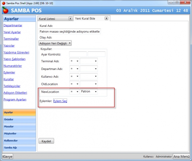Image resolution: width=192 pixels, height=161 pixels.
Task: Click the Samba POS apple logo
Action: [x=5, y=10]
